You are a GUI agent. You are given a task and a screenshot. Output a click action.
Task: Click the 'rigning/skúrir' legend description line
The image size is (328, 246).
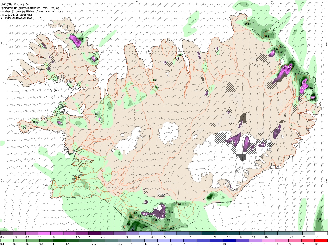(x=30, y=8)
